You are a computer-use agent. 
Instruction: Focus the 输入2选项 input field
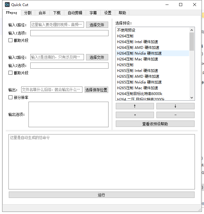(x=69, y=66)
